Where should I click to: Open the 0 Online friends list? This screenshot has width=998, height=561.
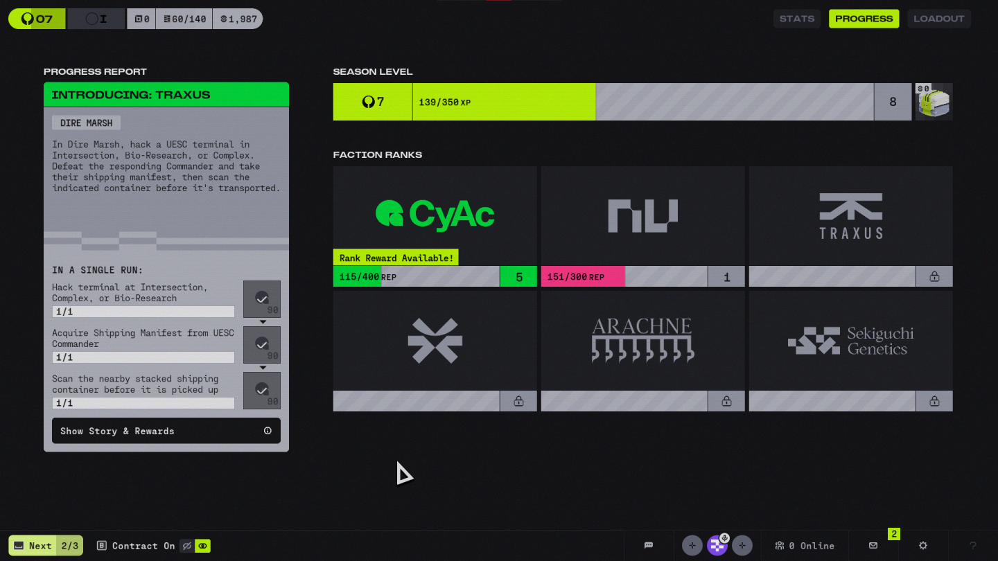(x=805, y=546)
